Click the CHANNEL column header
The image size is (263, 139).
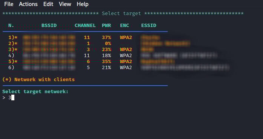pyautogui.click(x=85, y=26)
